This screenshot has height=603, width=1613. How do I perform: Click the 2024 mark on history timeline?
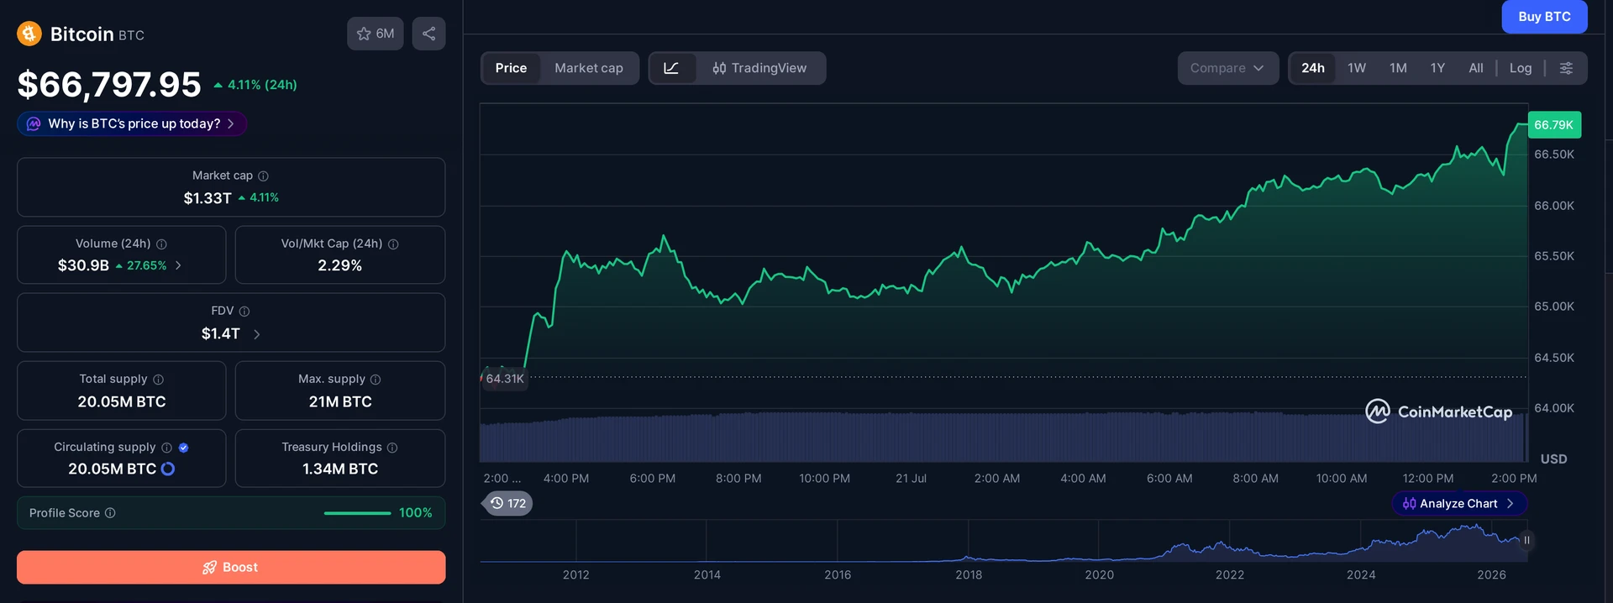1361,574
